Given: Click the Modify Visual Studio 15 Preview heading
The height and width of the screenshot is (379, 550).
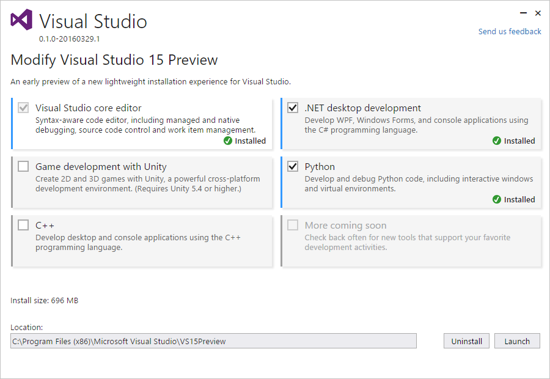Looking at the screenshot, I should pos(114,60).
